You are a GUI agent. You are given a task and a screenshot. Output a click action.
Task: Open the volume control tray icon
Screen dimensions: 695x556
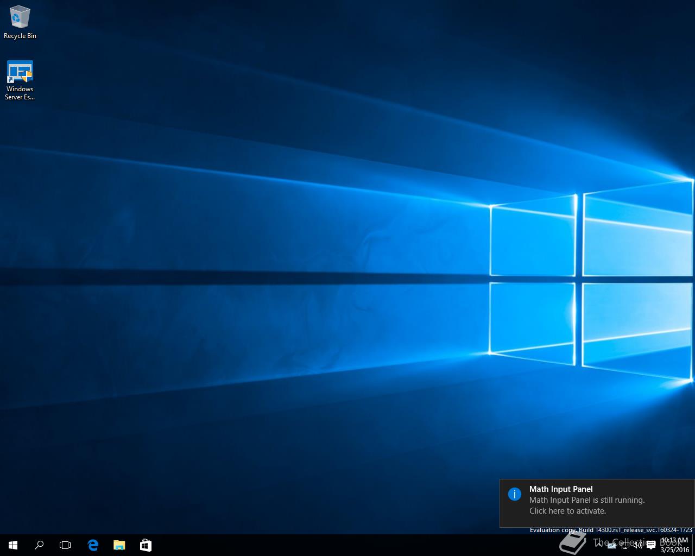(638, 545)
